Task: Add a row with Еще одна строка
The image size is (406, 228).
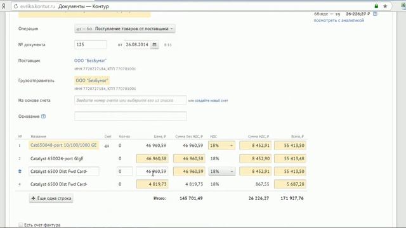Action: [x=51, y=198]
